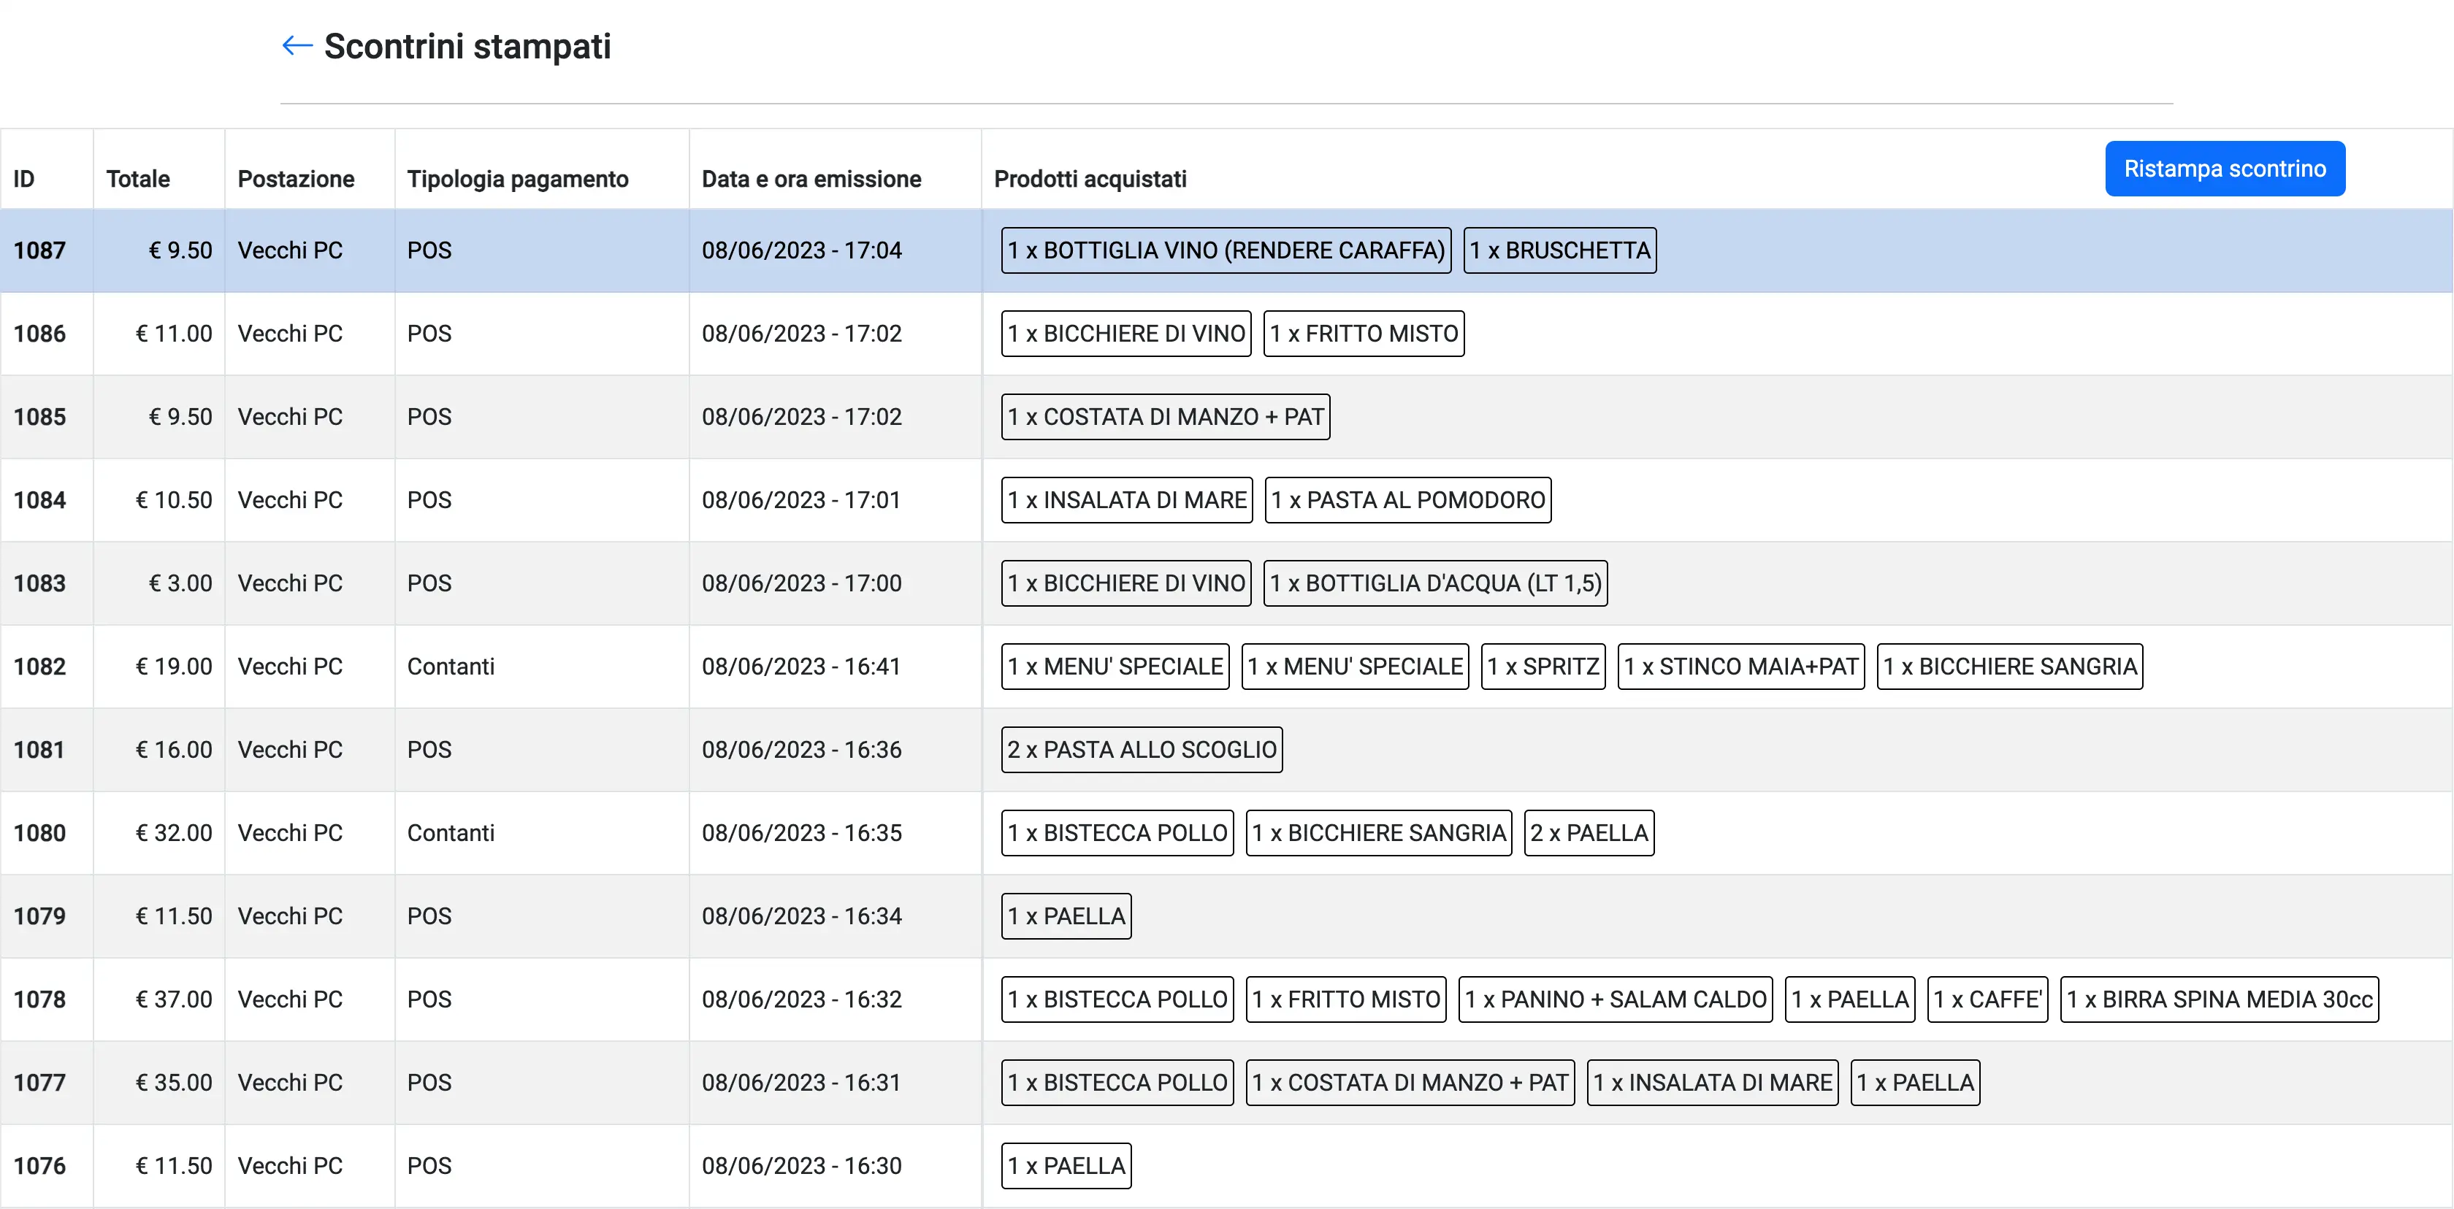Click the BIRRA SPINA MEDIA 30cc tag

tap(2218, 999)
